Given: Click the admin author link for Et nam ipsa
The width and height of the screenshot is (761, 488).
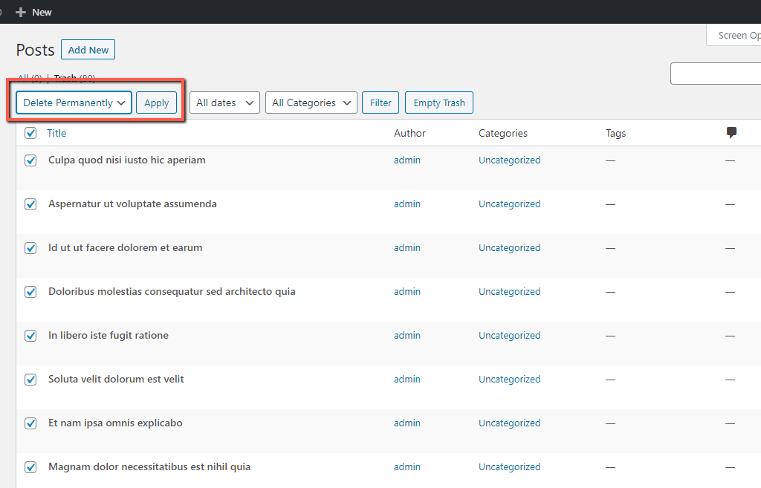Looking at the screenshot, I should tap(407, 423).
